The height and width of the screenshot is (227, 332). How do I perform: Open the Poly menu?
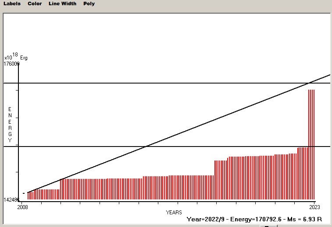89,3
